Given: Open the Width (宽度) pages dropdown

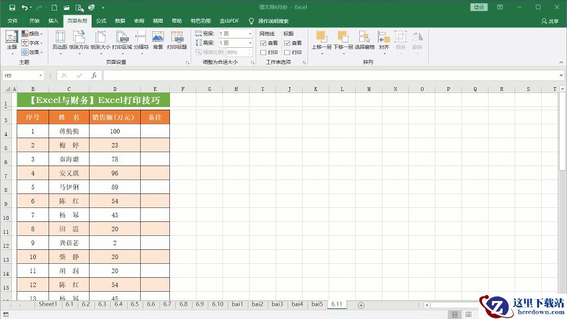Looking at the screenshot, I should pos(250,34).
